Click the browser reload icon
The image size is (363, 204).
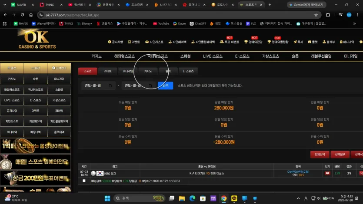click(x=22, y=15)
